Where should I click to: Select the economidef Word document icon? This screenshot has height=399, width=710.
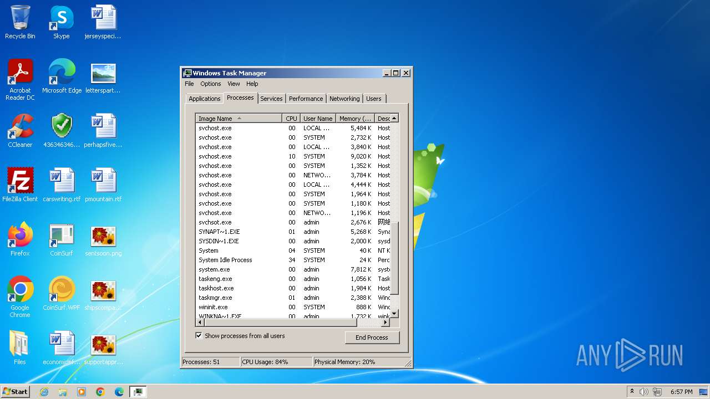point(62,348)
